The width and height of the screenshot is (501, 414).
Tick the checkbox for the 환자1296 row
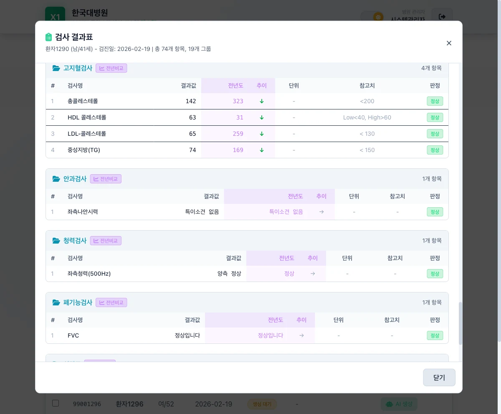click(56, 403)
